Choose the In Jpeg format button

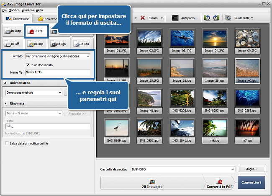tap(13, 31)
